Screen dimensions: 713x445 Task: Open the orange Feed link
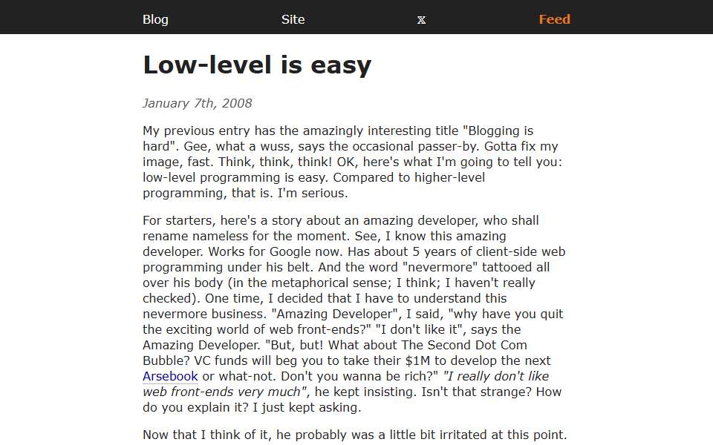pyautogui.click(x=554, y=19)
